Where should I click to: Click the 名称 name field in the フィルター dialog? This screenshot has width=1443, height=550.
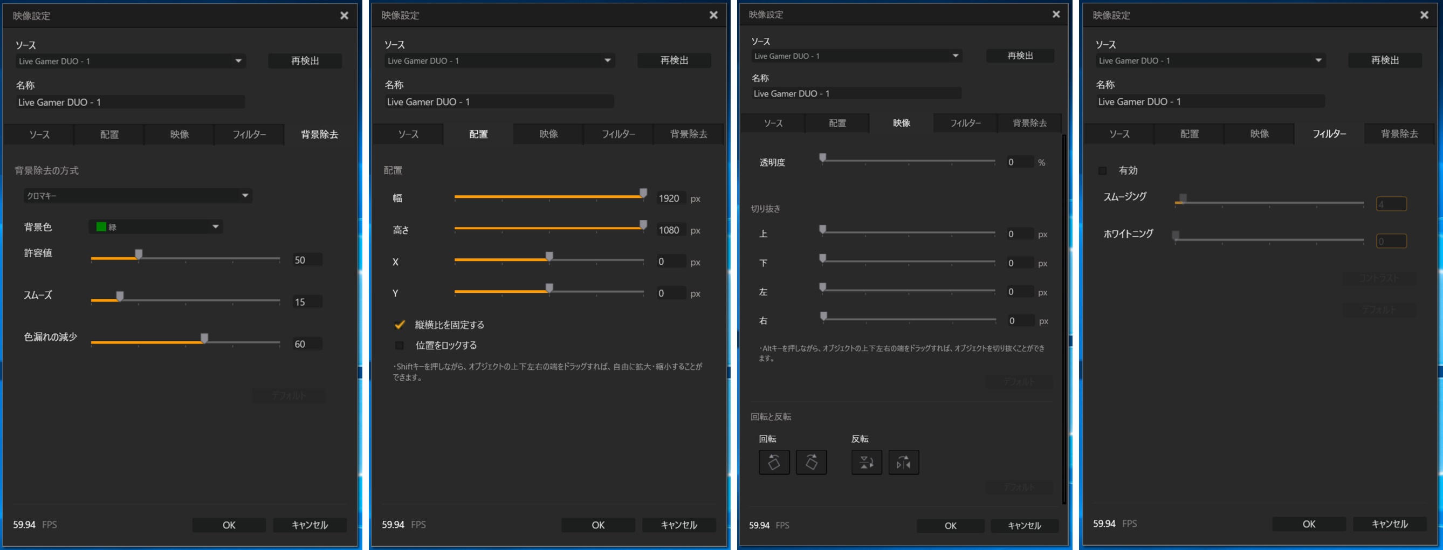coord(1211,101)
